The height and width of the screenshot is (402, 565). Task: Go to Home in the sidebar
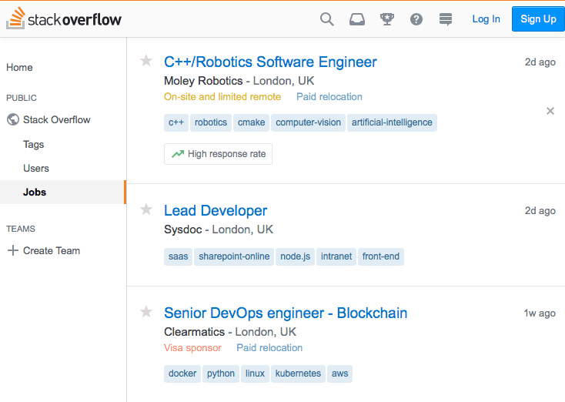click(19, 68)
